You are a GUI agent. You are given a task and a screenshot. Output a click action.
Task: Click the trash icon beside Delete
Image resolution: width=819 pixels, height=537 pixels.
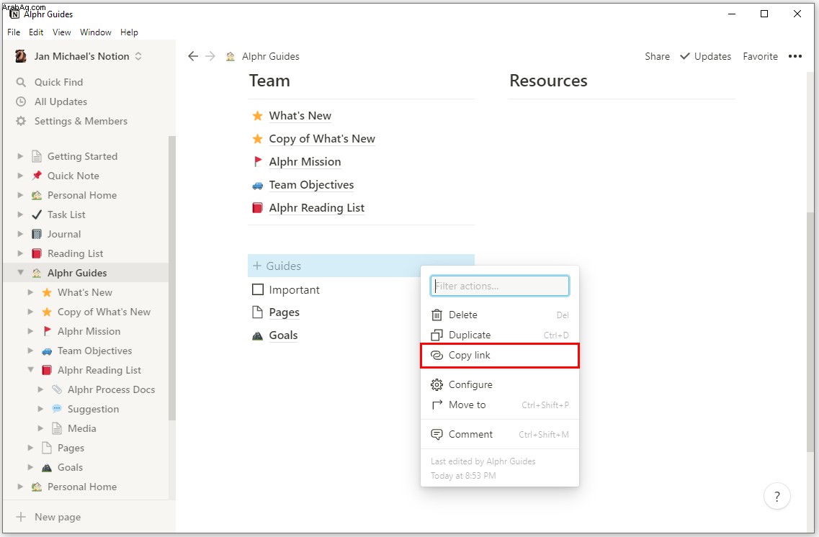437,315
